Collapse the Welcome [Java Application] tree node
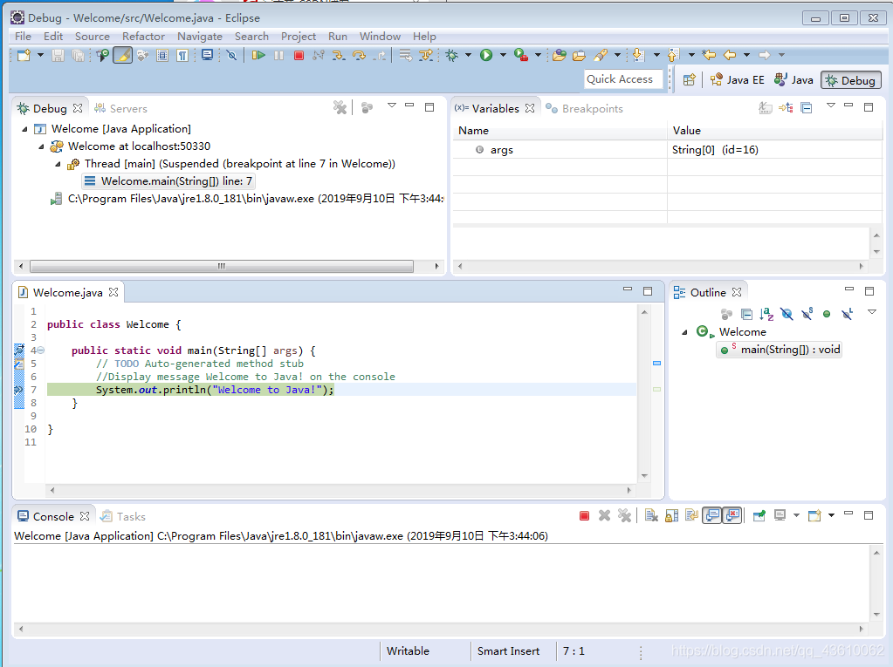This screenshot has height=667, width=893. (24, 129)
